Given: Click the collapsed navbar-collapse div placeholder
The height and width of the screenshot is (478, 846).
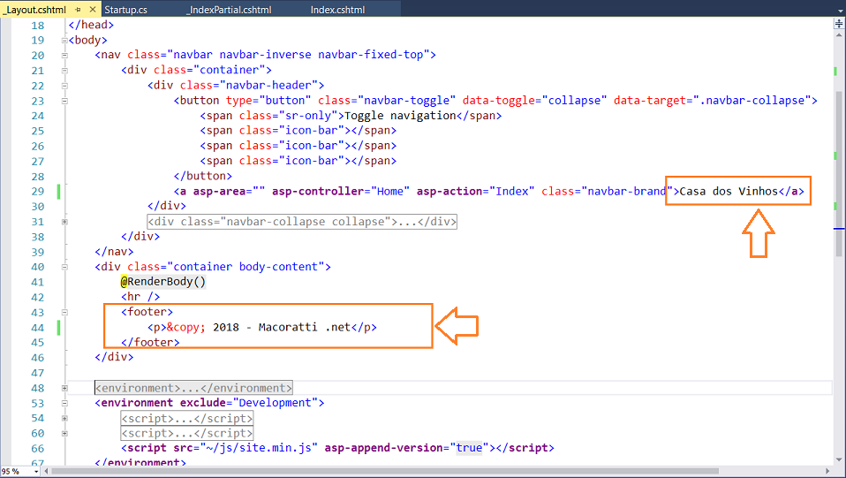Looking at the screenshot, I should [x=302, y=222].
